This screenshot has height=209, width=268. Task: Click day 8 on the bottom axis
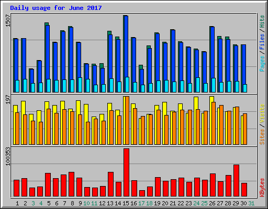(x=72, y=203)
